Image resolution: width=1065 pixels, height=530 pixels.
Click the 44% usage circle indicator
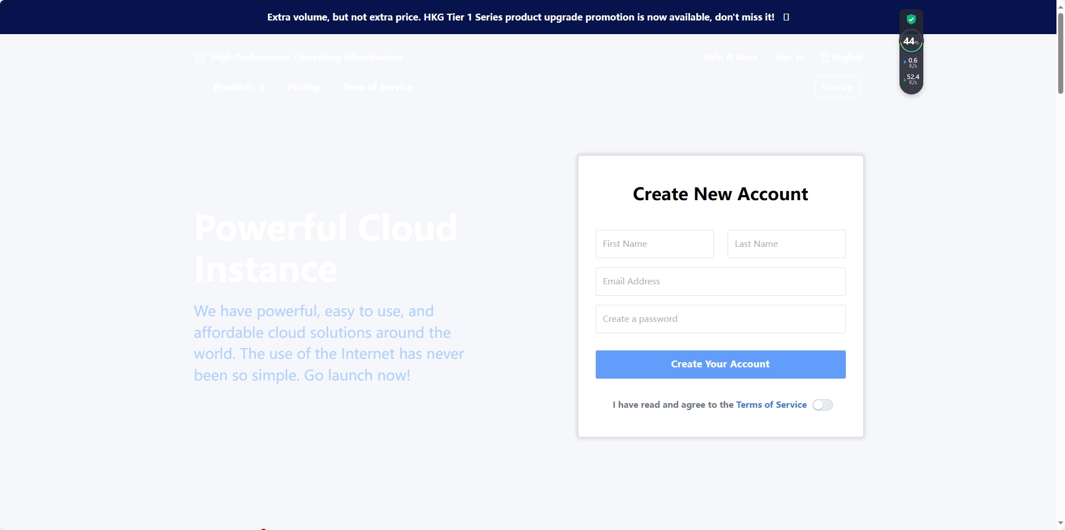tap(911, 42)
